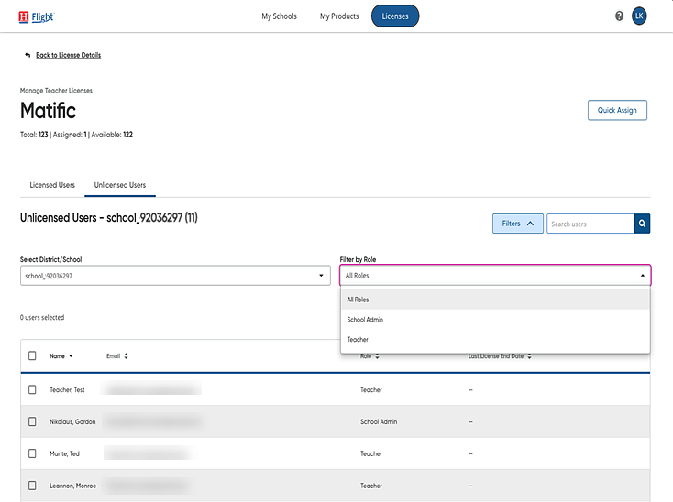Sort by Email column arrows
This screenshot has width=673, height=502.
tap(126, 355)
